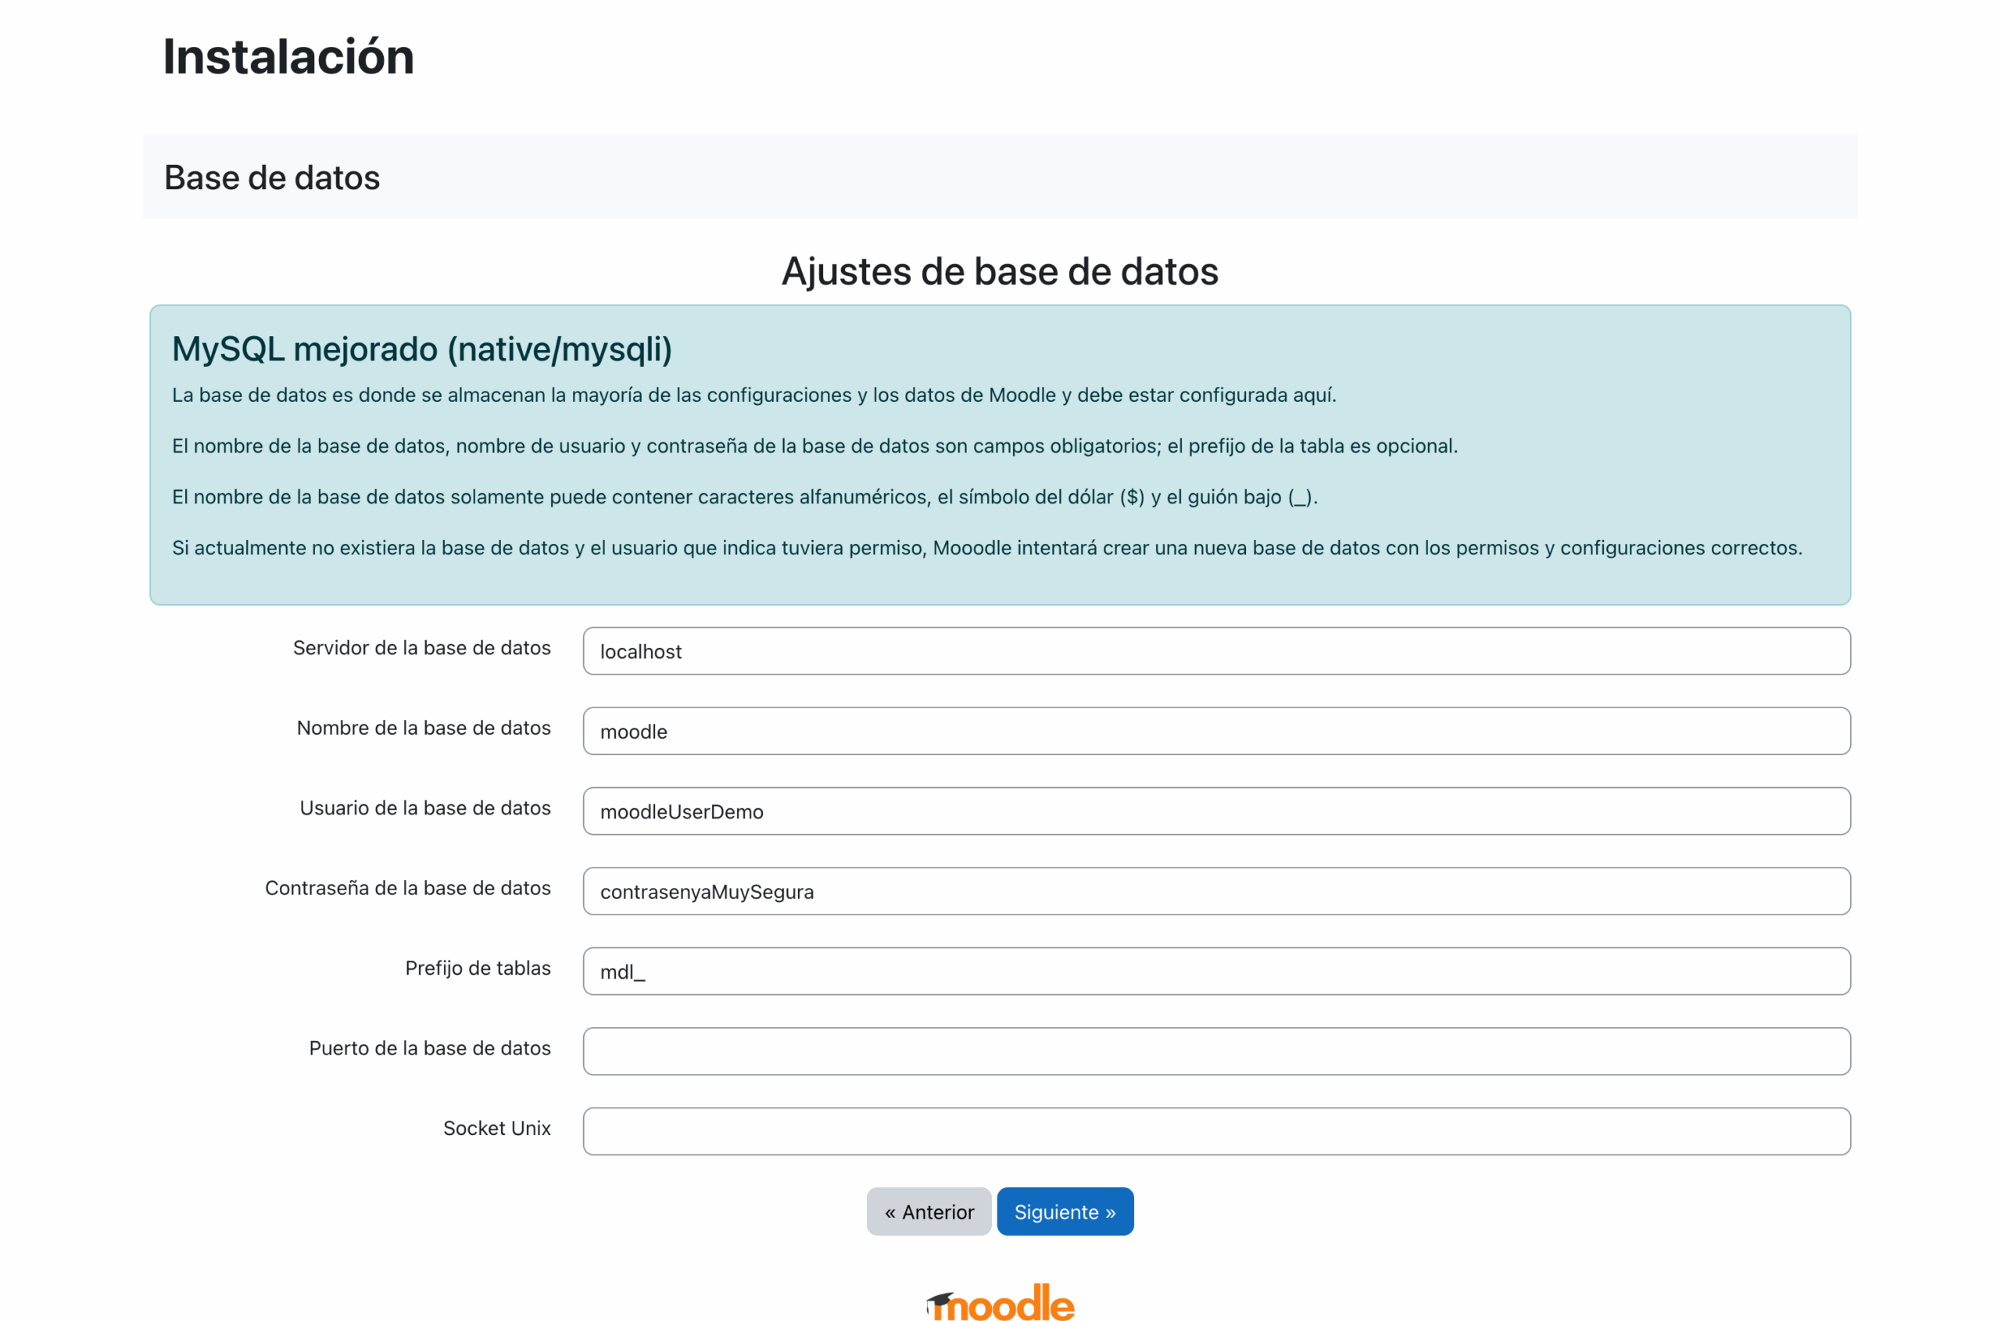Screen dimensions: 2001x1321
Task: Click the paragraph starting 'La base de datos es donde'
Action: (x=754, y=395)
